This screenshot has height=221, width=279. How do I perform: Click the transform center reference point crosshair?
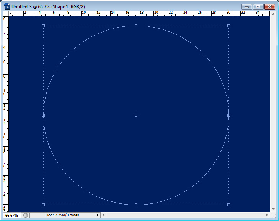tap(136, 115)
